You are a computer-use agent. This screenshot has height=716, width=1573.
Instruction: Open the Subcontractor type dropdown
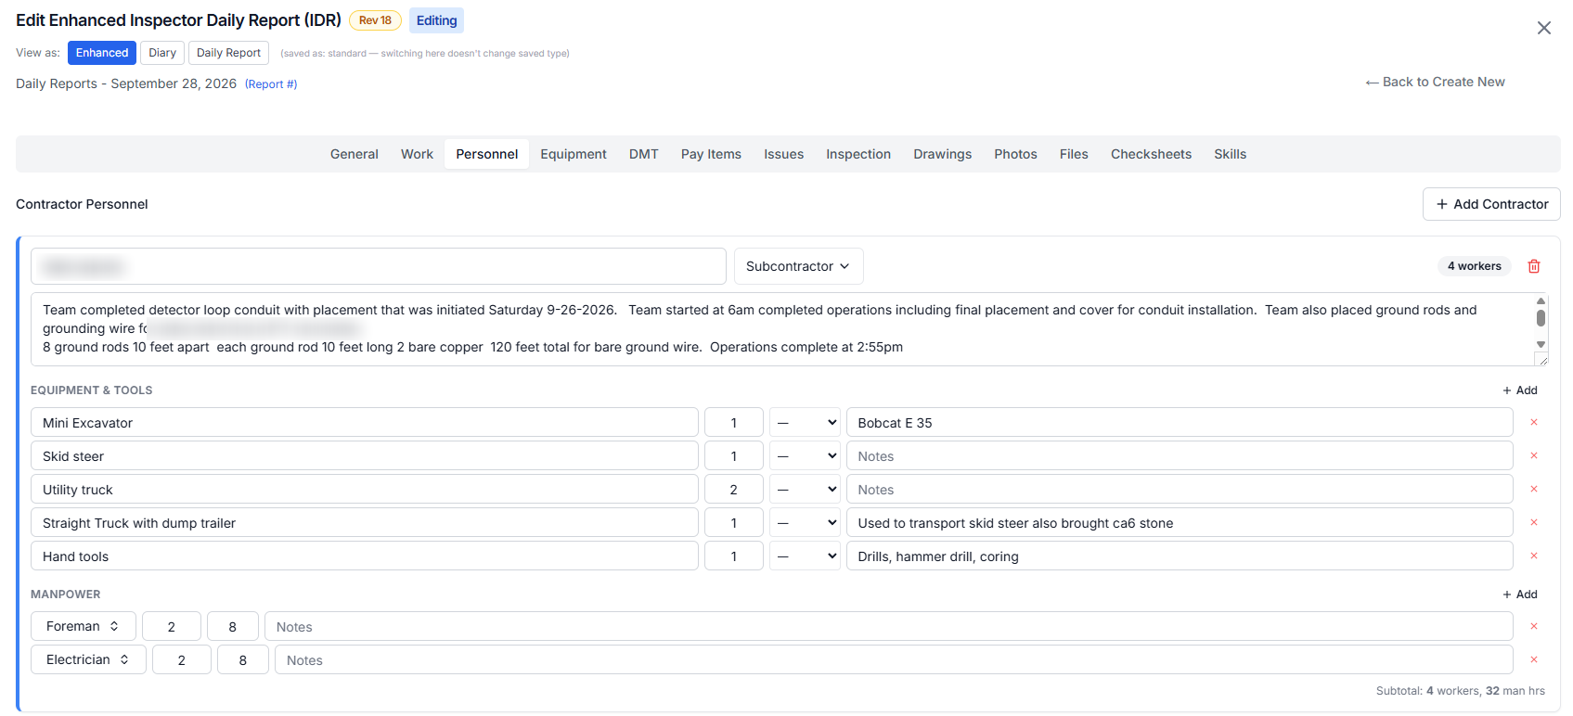(x=798, y=266)
